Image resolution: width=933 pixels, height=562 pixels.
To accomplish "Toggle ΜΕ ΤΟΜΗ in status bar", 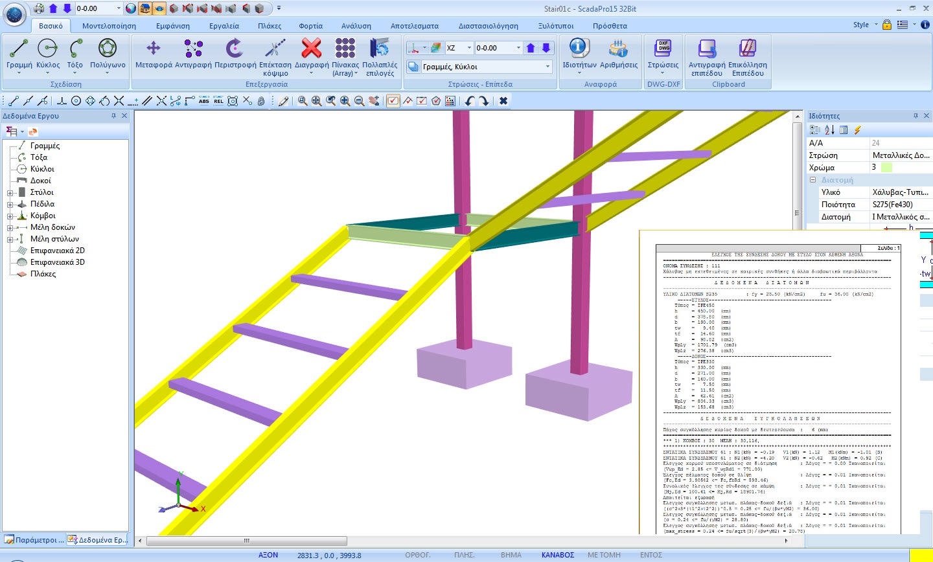I will pyautogui.click(x=604, y=555).
